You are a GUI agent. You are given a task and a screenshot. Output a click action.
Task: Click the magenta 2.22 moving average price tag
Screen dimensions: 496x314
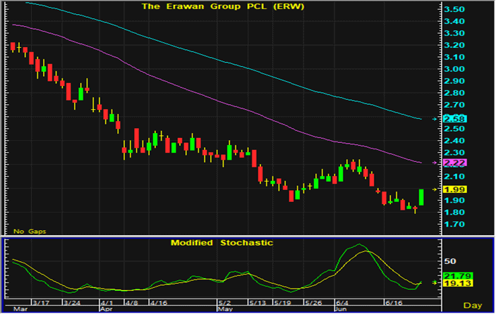pos(449,163)
